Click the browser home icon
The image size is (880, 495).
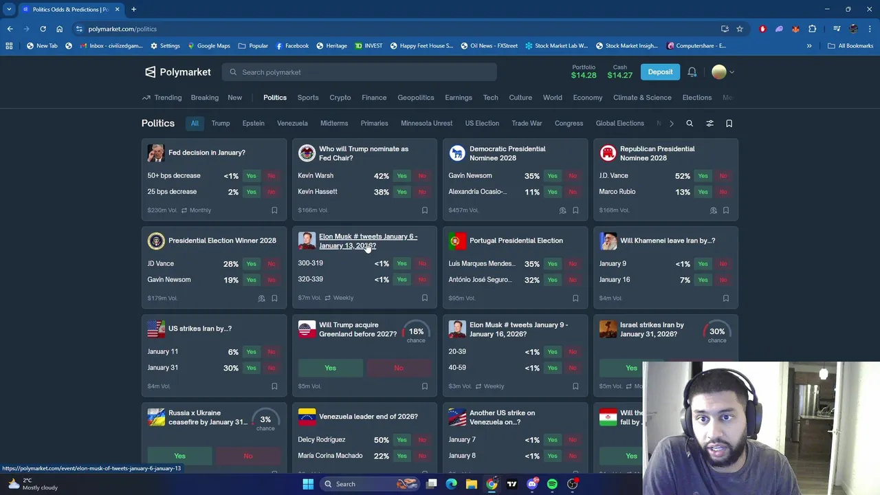(x=59, y=29)
